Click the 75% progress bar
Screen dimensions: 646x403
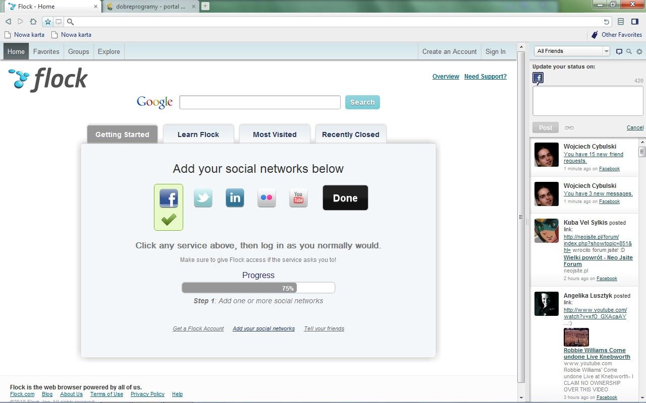pos(258,288)
